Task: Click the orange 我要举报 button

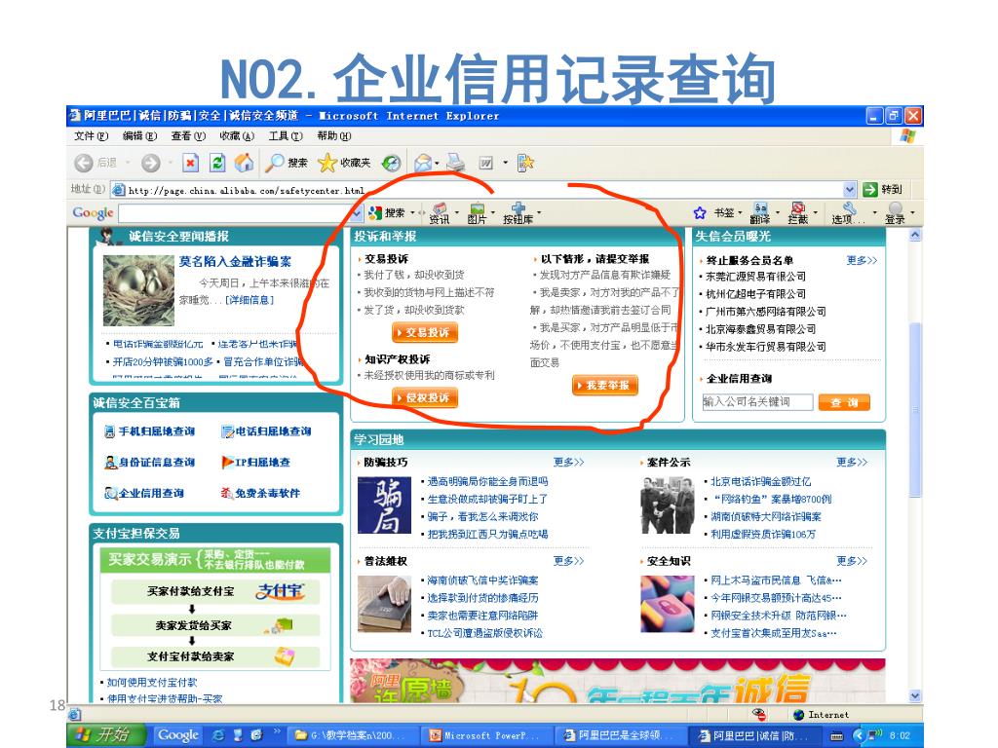Action: tap(604, 386)
